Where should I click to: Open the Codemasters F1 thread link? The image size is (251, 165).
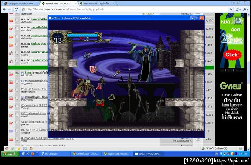tap(34, 105)
